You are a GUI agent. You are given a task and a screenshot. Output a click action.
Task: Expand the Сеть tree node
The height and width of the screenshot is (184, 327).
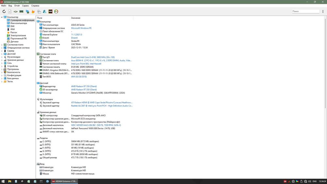point(2,63)
